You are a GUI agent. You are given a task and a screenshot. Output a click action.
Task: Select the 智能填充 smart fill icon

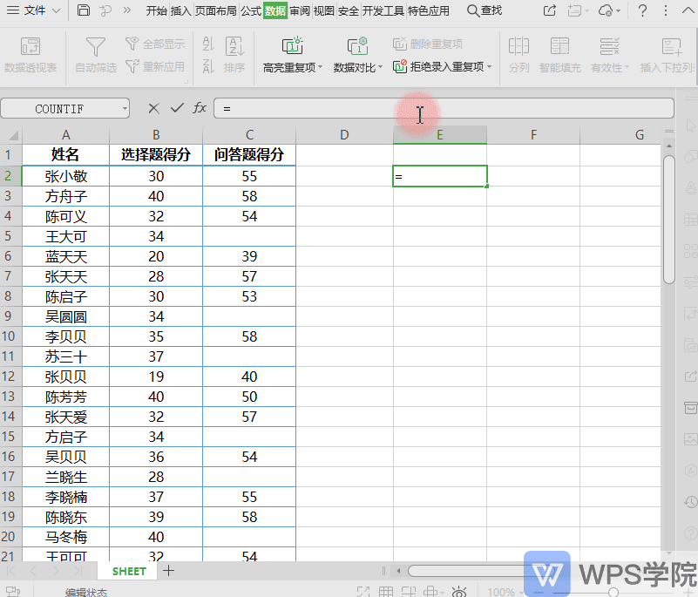tap(560, 54)
